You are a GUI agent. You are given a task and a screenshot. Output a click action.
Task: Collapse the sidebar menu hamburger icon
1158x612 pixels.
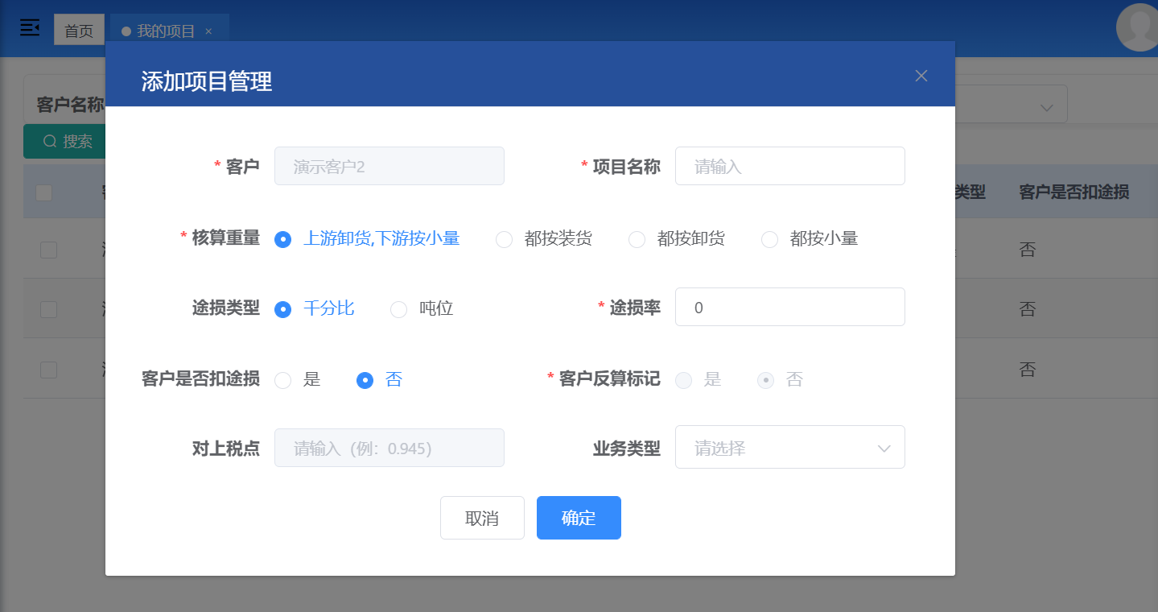point(30,28)
